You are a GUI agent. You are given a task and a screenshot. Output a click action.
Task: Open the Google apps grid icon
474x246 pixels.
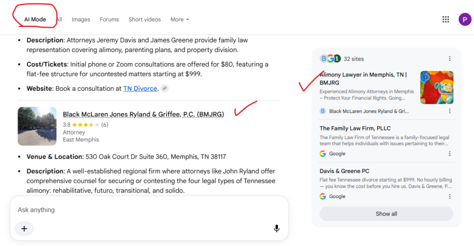point(446,19)
